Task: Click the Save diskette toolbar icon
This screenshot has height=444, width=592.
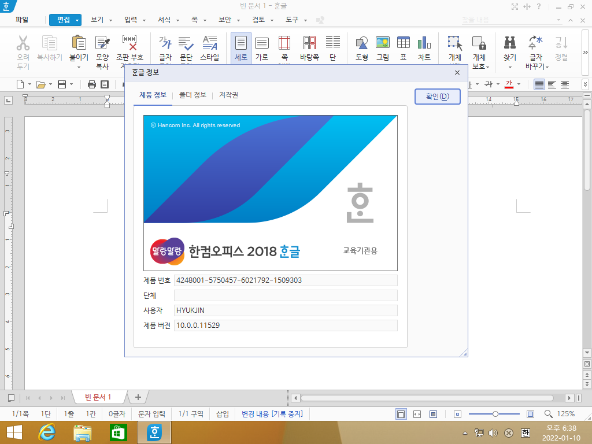Action: (x=62, y=84)
